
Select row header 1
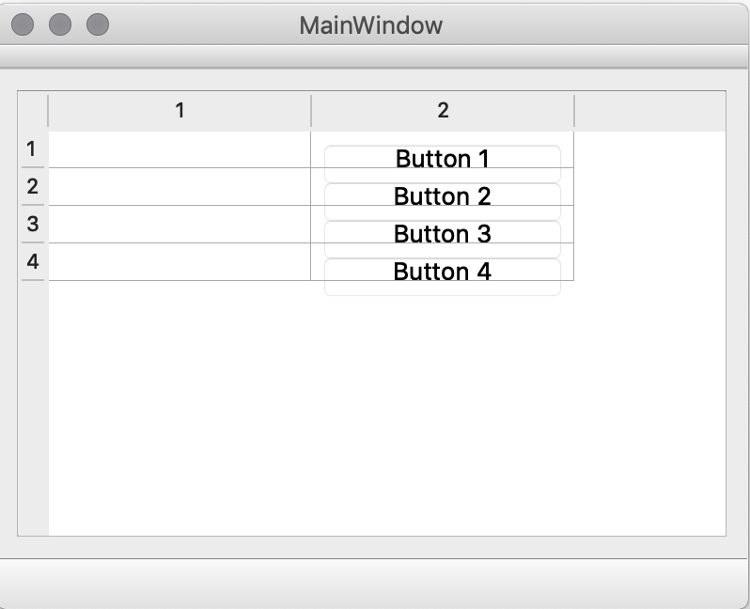(x=33, y=149)
